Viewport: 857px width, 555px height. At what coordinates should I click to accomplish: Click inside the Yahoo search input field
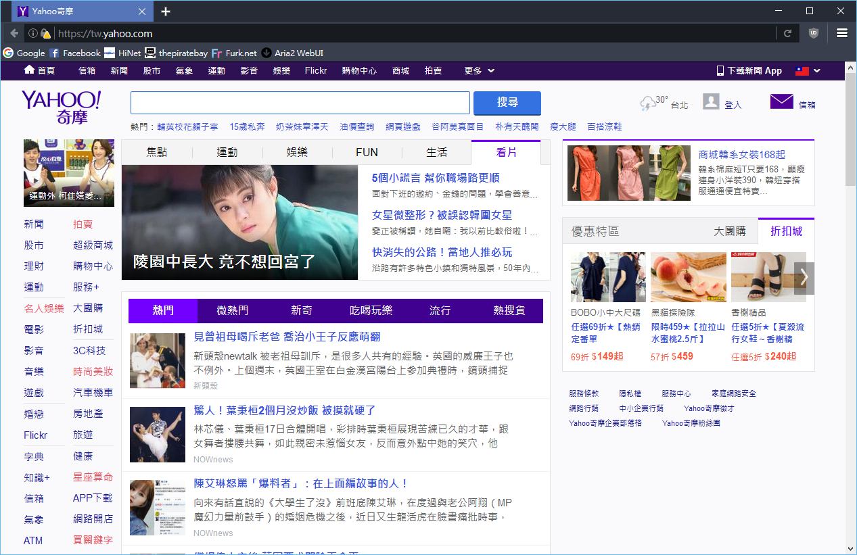300,103
